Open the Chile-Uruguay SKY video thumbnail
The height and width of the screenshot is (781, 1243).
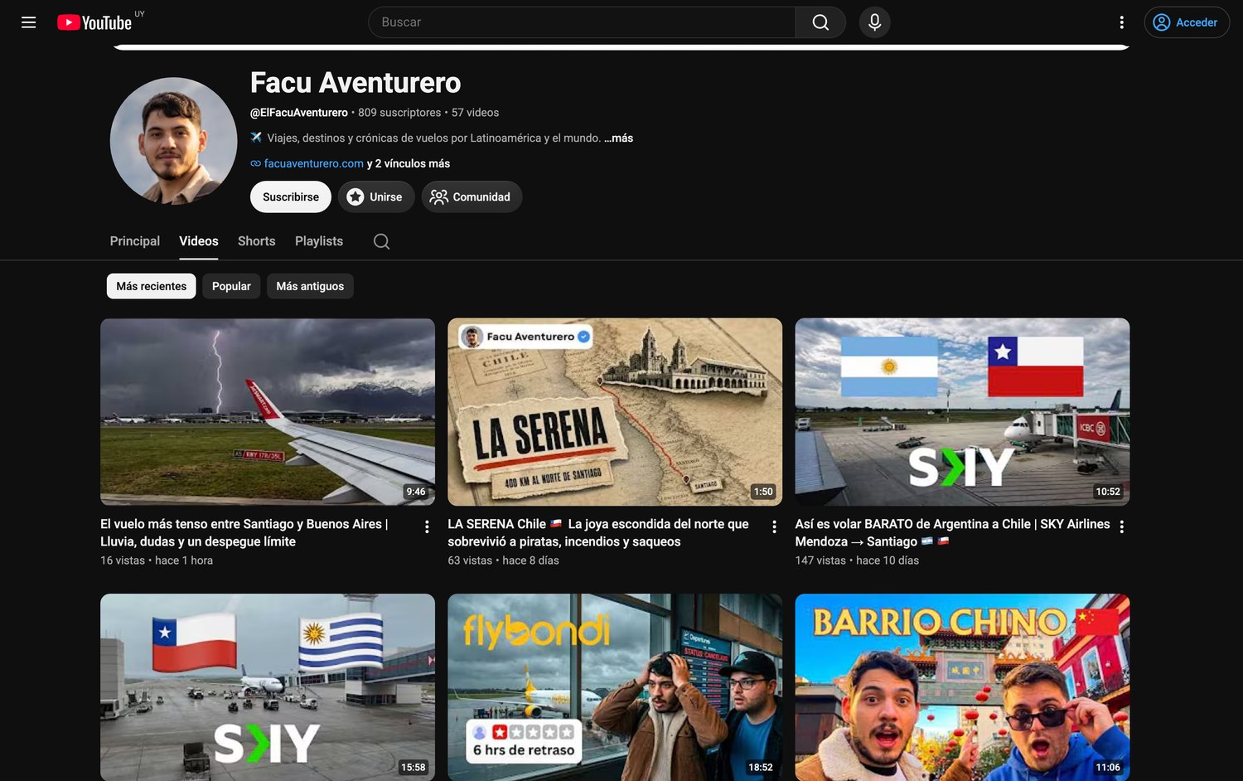(268, 687)
